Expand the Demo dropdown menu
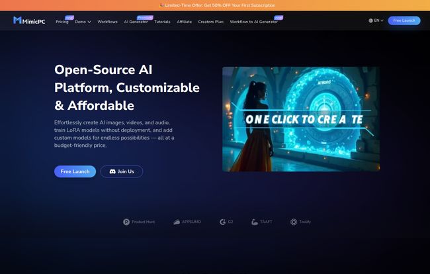 pyautogui.click(x=83, y=22)
